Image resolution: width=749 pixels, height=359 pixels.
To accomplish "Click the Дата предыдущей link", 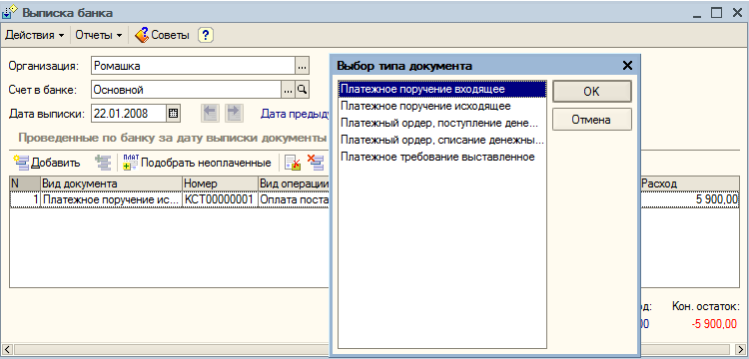I will tap(296, 114).
